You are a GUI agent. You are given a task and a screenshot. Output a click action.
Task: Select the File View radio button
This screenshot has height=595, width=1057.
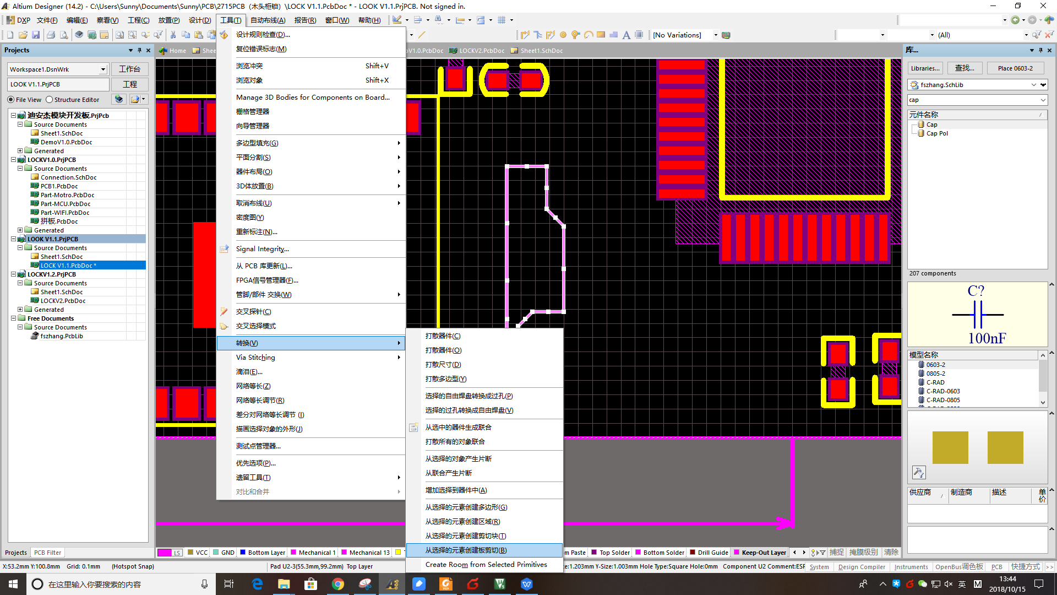coord(10,100)
